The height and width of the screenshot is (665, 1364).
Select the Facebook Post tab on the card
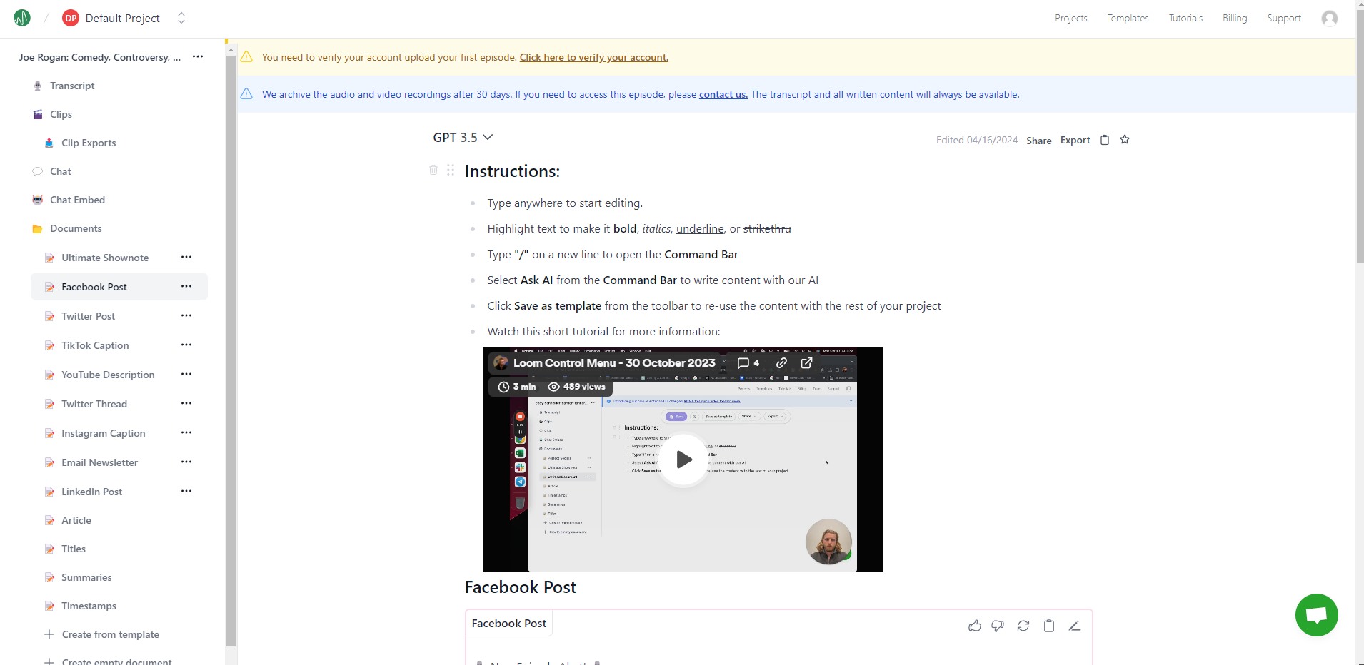[509, 624]
